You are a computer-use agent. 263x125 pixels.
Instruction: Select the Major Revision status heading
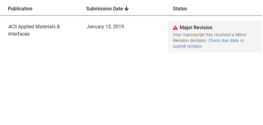(196, 28)
